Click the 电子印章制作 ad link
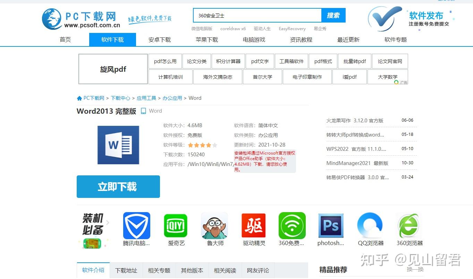The height and width of the screenshot is (279, 473). tap(307, 77)
